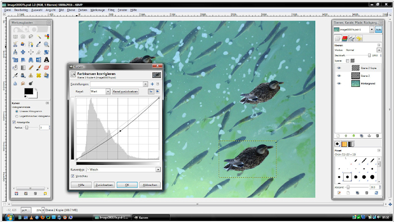Toggle the Abtastgröße checkbox in tool options
This screenshot has width=394, height=222.
[x=14, y=122]
